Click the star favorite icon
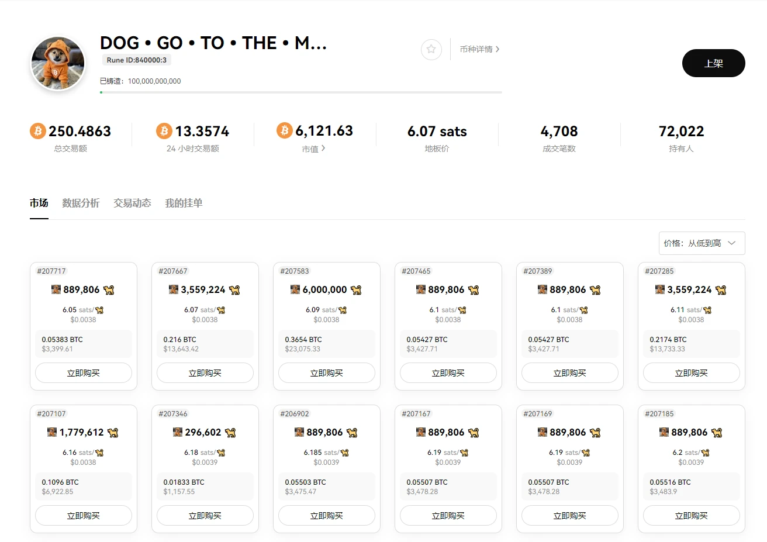Image resolution: width=767 pixels, height=542 pixels. coord(431,49)
